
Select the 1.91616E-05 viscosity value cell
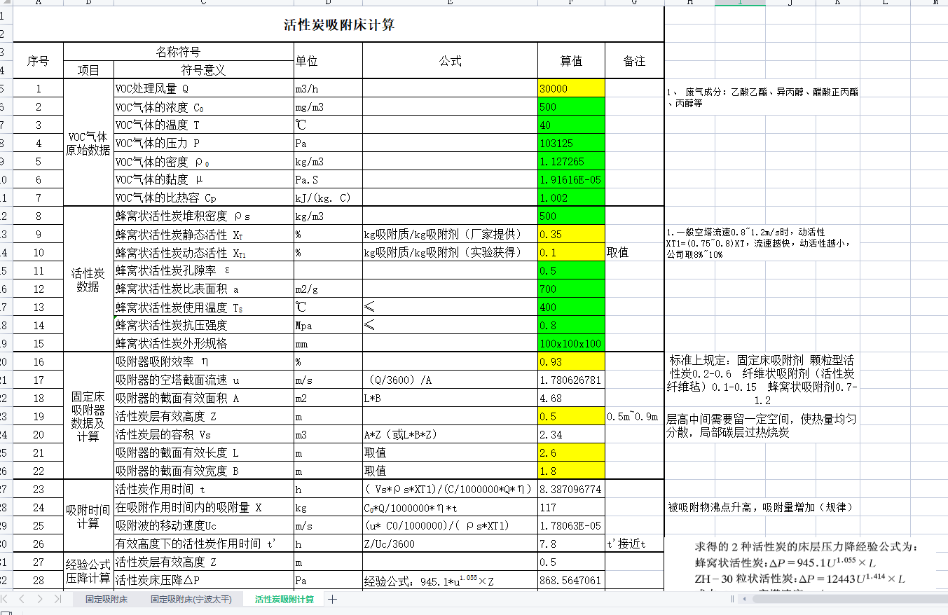(x=571, y=180)
